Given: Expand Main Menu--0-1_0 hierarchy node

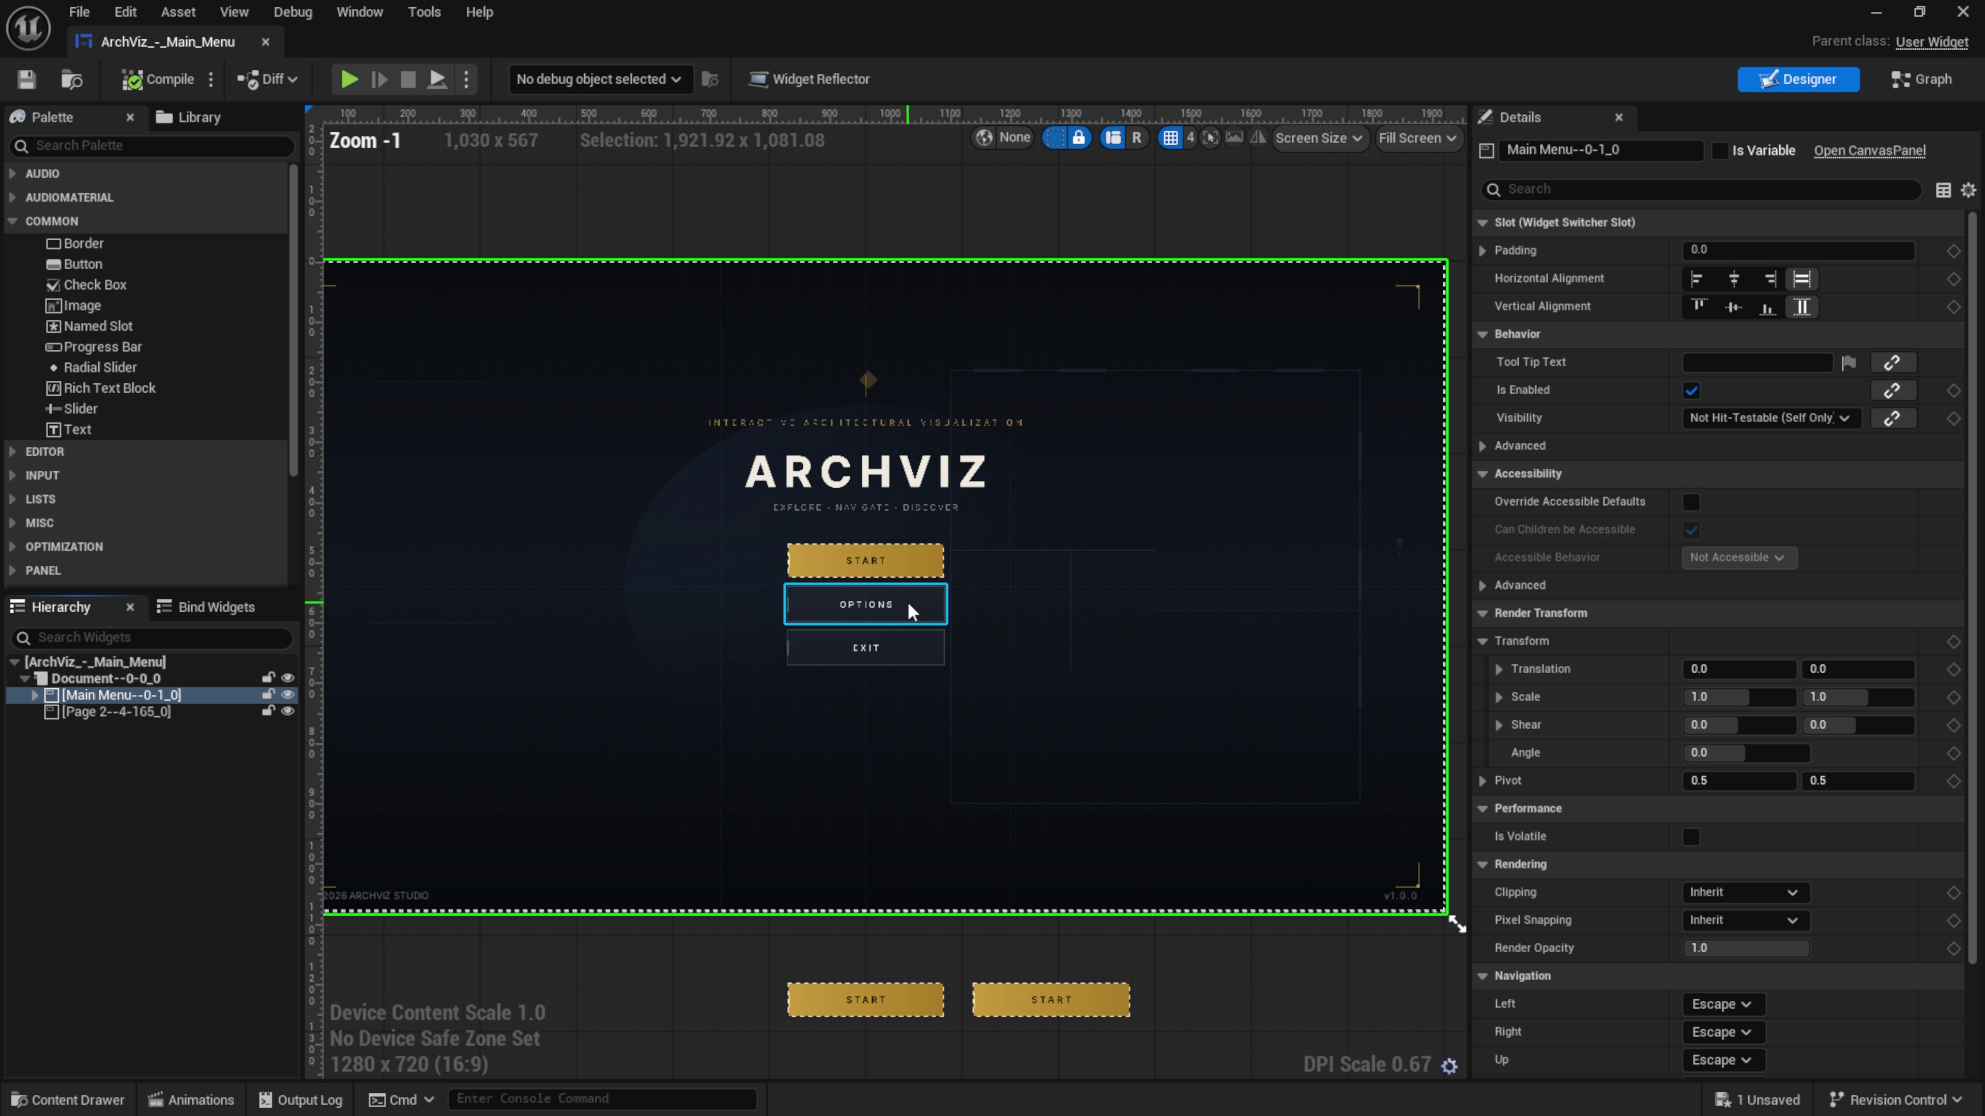Looking at the screenshot, I should coord(35,695).
